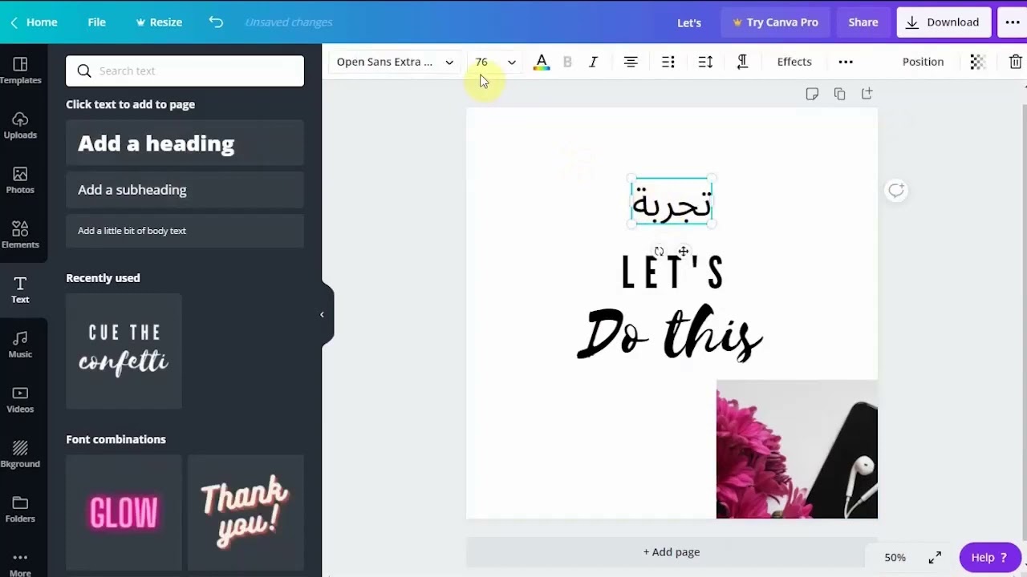Go back to Home

coord(34,22)
